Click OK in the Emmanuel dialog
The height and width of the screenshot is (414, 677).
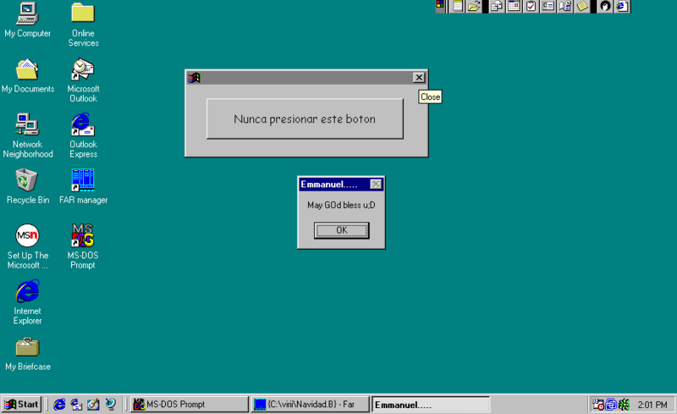(x=341, y=230)
